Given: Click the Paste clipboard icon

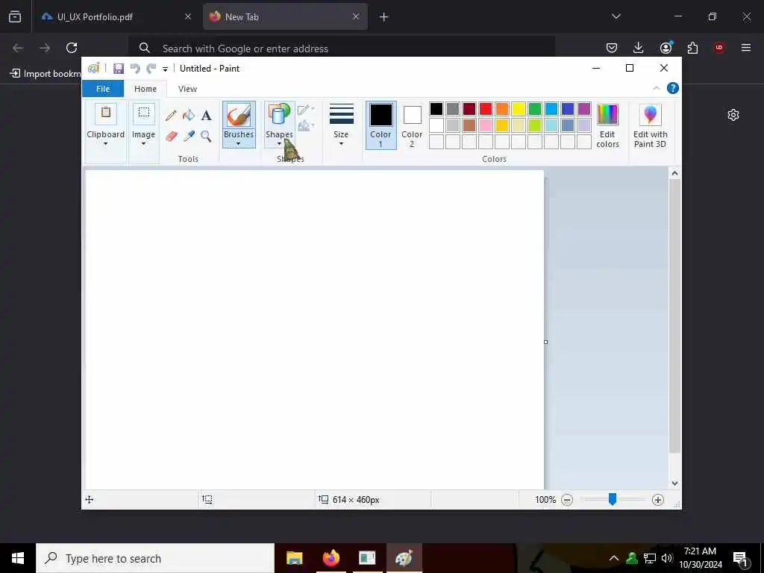Looking at the screenshot, I should click(x=105, y=113).
